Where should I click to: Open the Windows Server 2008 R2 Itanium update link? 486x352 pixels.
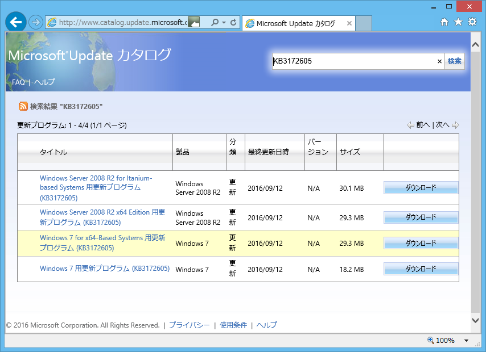tap(96, 188)
